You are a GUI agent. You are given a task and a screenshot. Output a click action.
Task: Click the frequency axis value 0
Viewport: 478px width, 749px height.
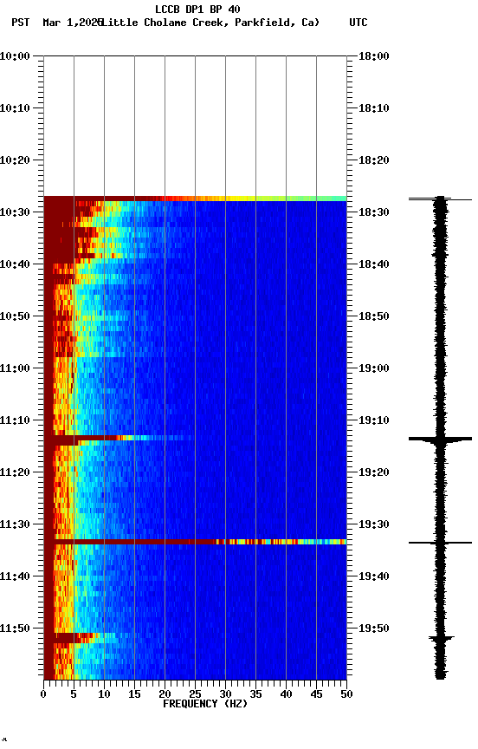[x=43, y=694]
